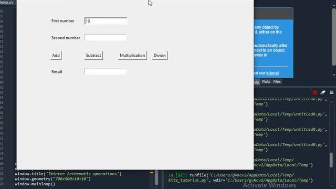This screenshot has height=189, width=336.
Task: Click the In [22] console prompt
Action: point(177,175)
